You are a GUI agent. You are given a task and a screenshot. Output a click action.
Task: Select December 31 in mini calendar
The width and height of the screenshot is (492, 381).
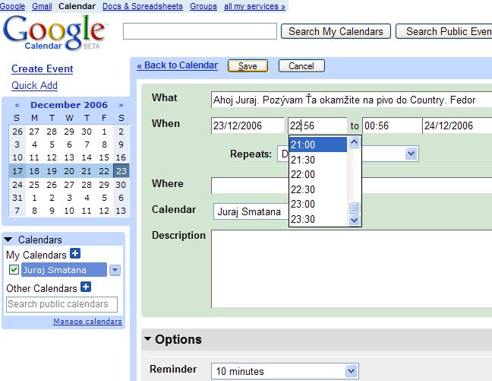coord(17,198)
